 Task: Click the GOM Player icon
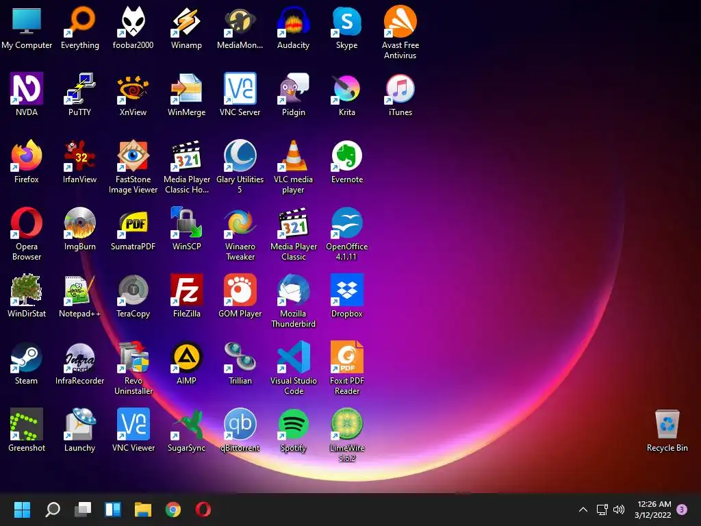pyautogui.click(x=240, y=290)
